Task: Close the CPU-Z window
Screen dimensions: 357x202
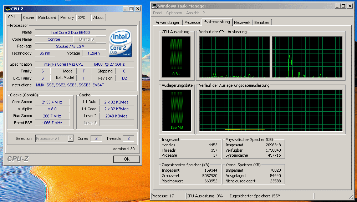Action: pos(138,9)
